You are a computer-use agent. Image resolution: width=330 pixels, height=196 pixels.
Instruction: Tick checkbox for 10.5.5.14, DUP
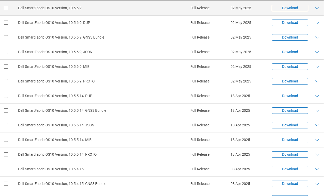tap(6, 96)
